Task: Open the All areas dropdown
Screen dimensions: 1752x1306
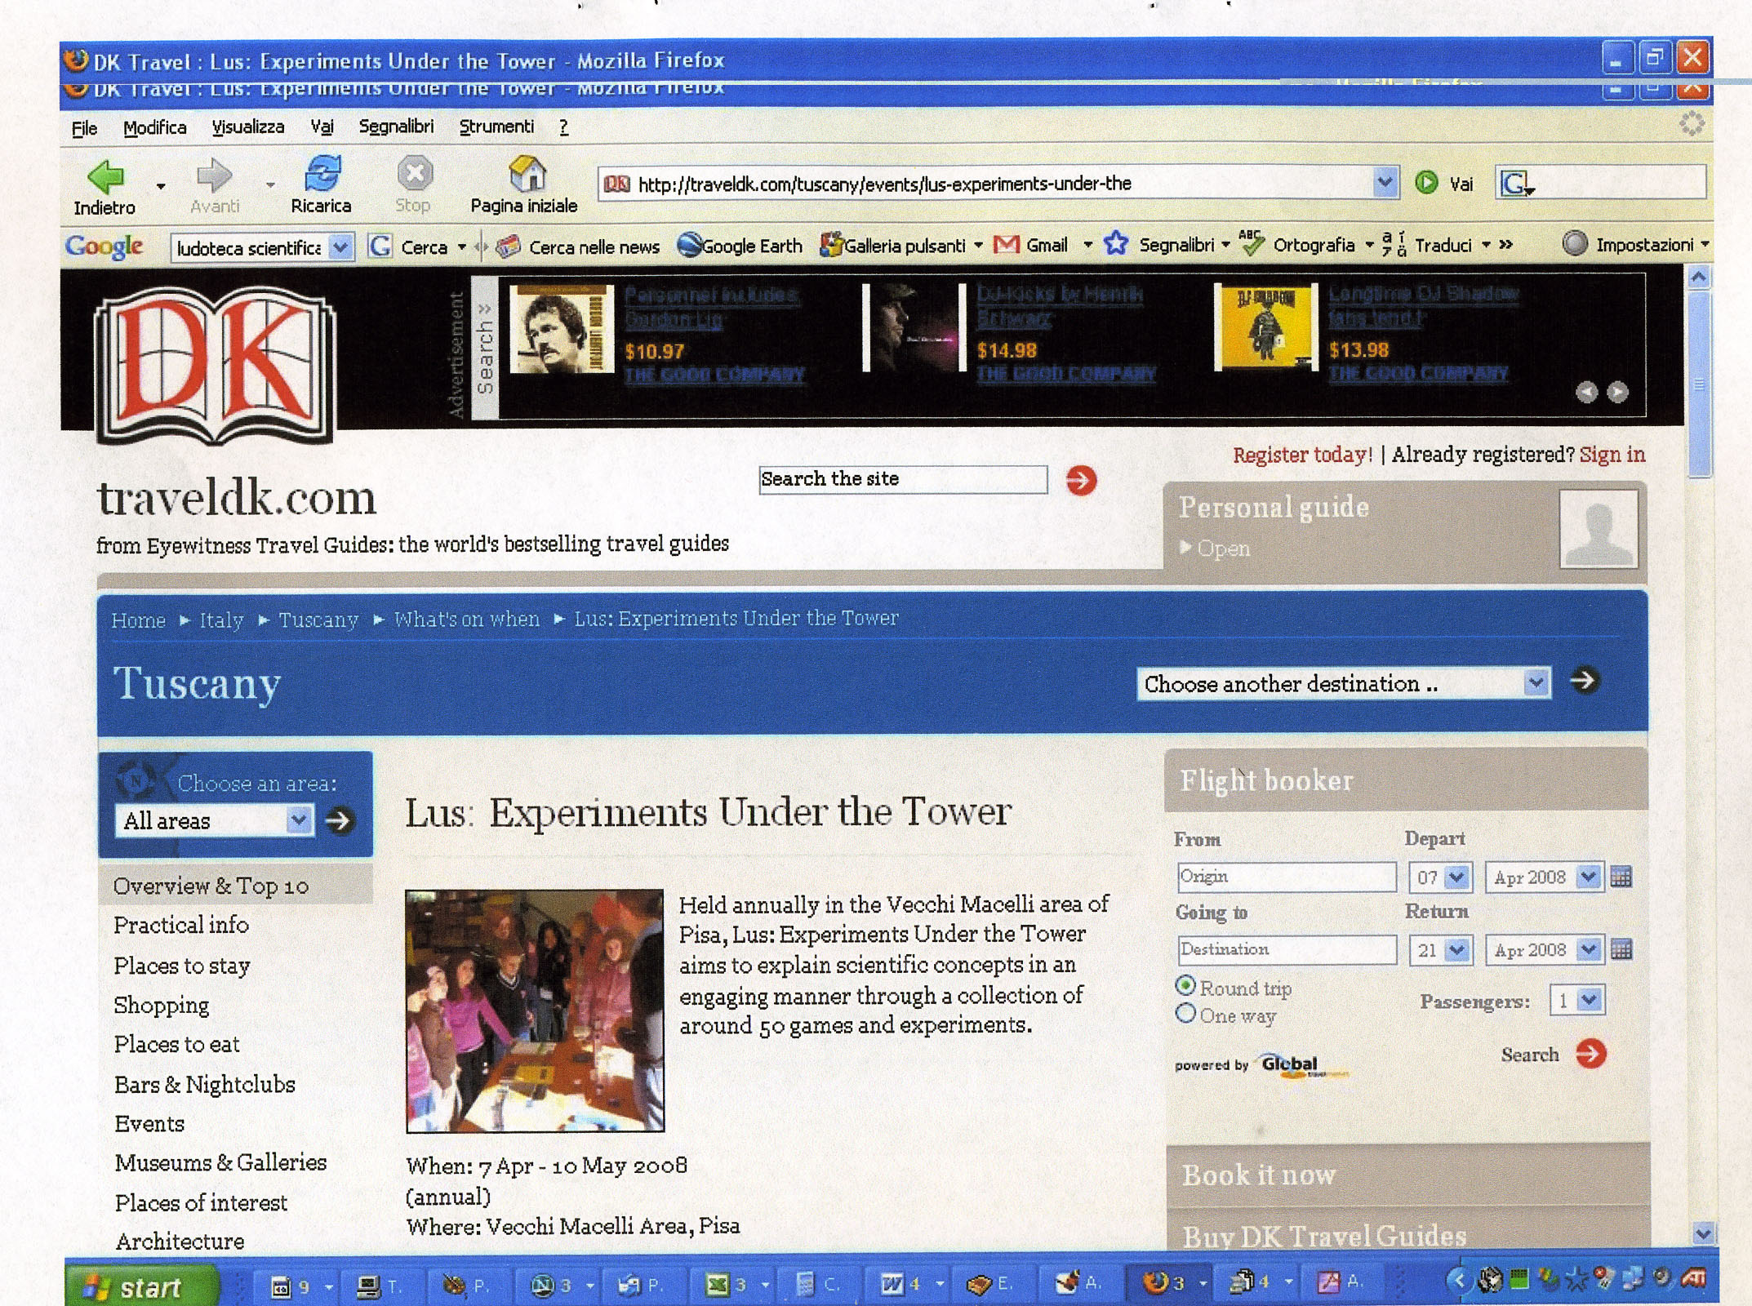Action: [x=299, y=820]
